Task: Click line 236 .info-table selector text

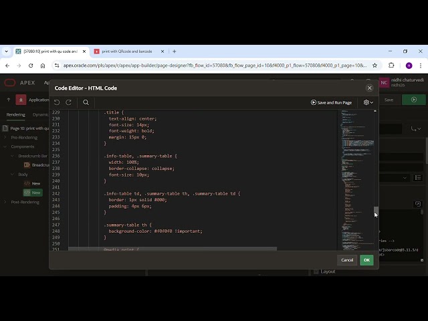Action: pos(140,156)
